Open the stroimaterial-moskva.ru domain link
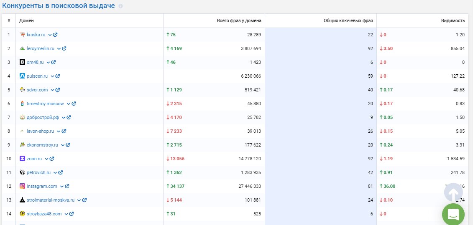Image resolution: width=473 pixels, height=225 pixels. pos(50,200)
